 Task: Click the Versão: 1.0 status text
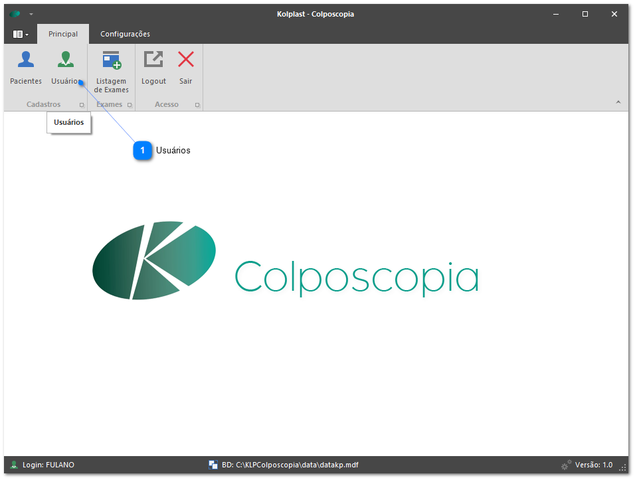[594, 465]
